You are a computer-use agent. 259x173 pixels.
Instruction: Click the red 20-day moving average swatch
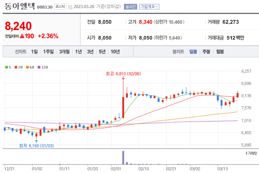coord(16,67)
